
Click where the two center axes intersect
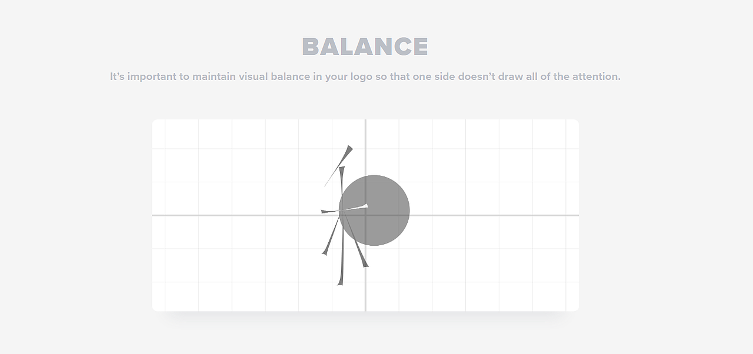(x=365, y=215)
